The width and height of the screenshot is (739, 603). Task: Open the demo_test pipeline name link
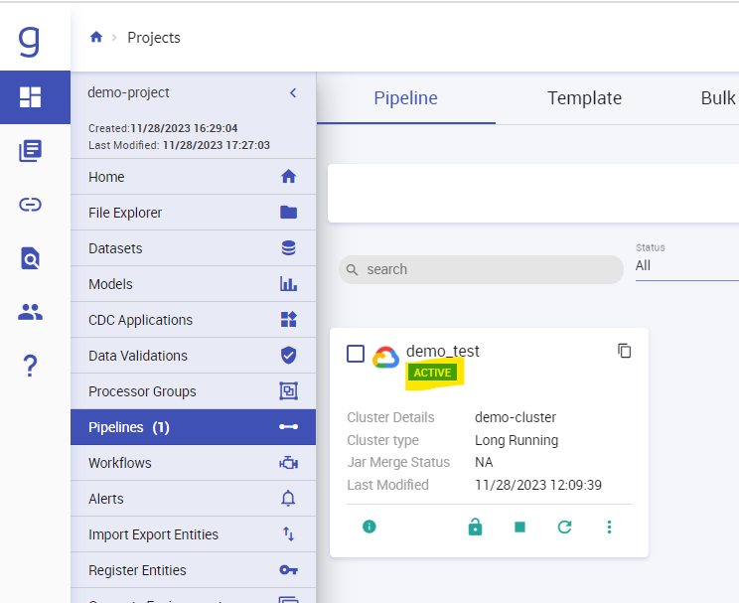(443, 351)
